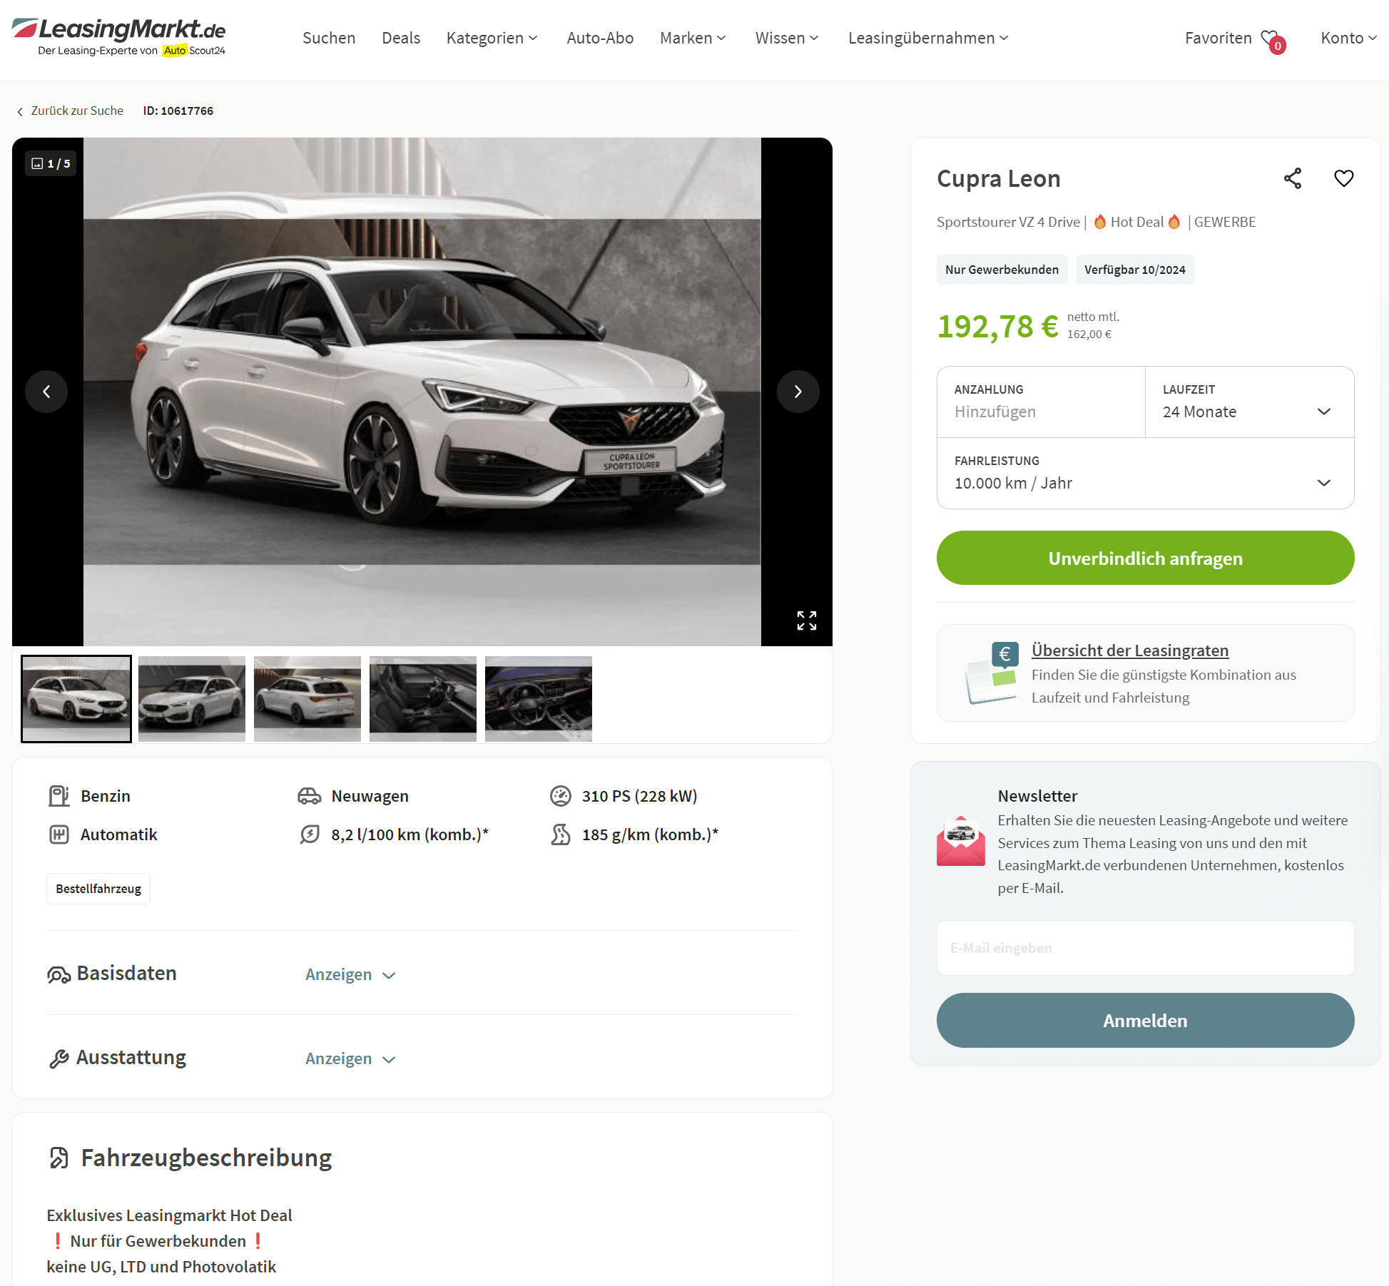
Task: Click the 1/5 image counter badge
Action: 51,163
